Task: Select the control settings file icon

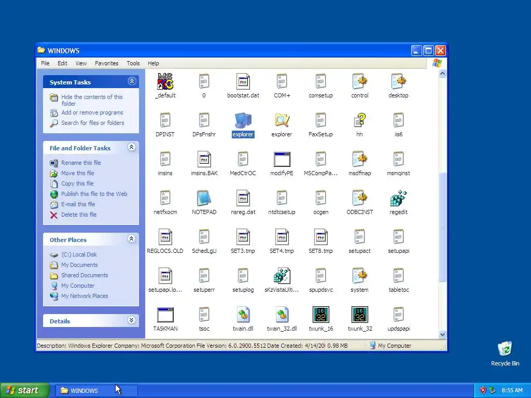Action: 360,81
